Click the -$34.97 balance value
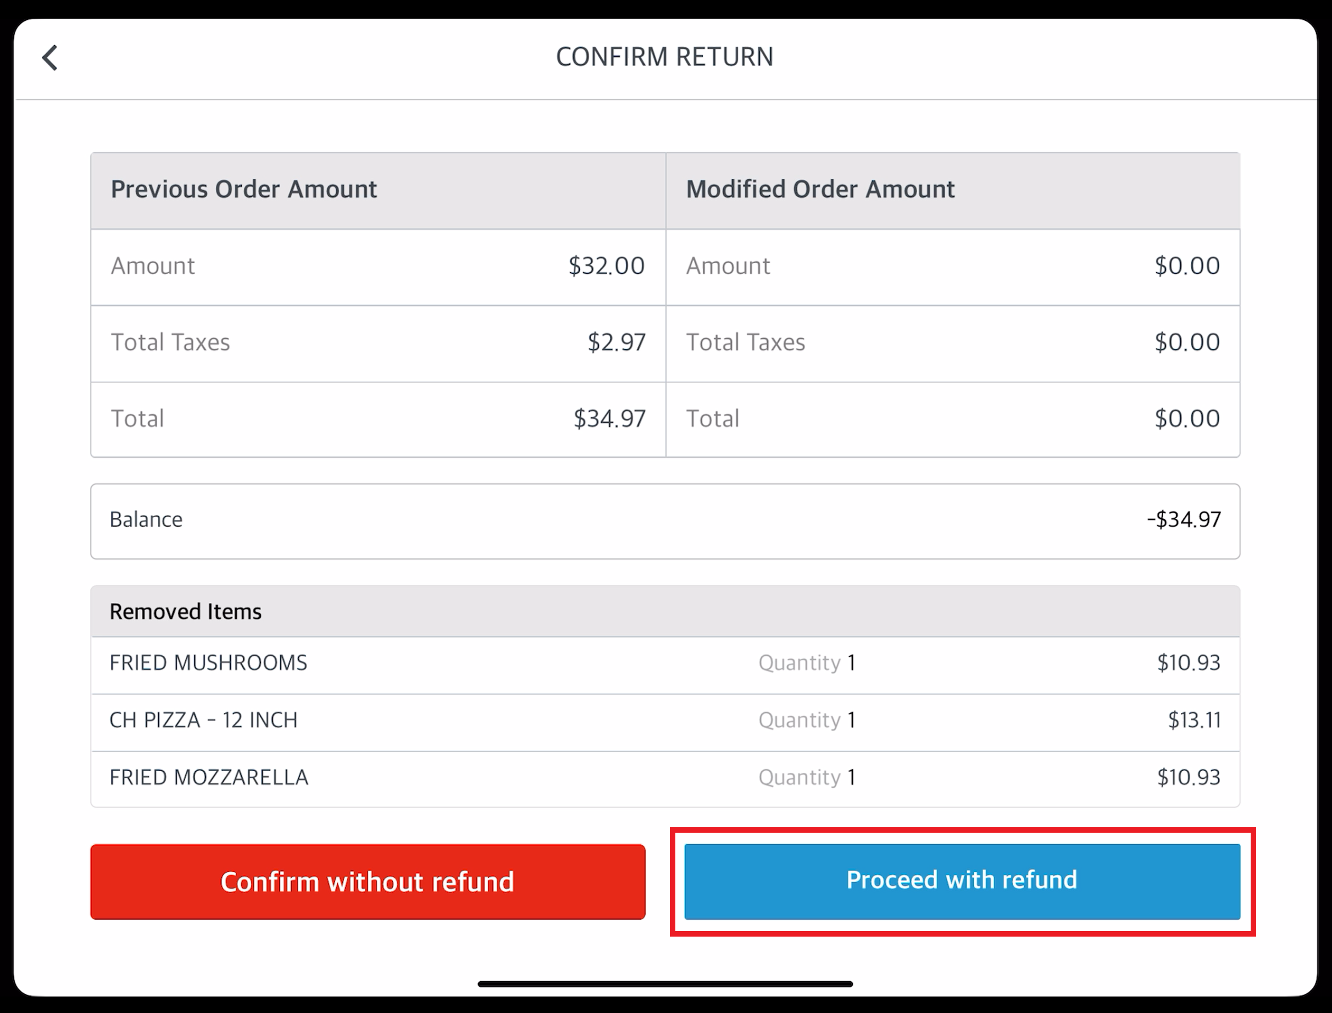1332x1013 pixels. coord(1183,519)
